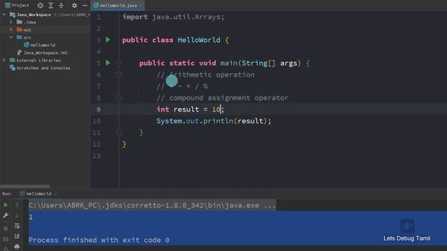Run main method from line 5 gutter
The width and height of the screenshot is (447, 251).
108,63
